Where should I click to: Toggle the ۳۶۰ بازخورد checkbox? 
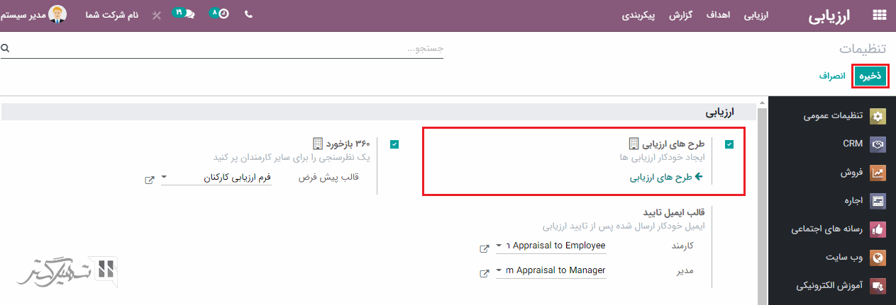394,144
